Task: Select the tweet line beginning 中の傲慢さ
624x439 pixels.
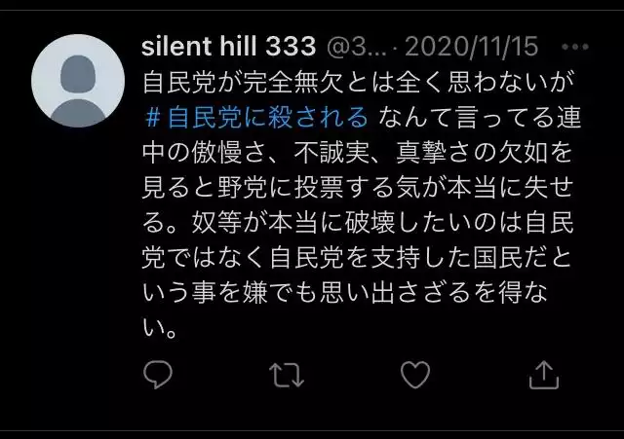Action: pos(357,153)
